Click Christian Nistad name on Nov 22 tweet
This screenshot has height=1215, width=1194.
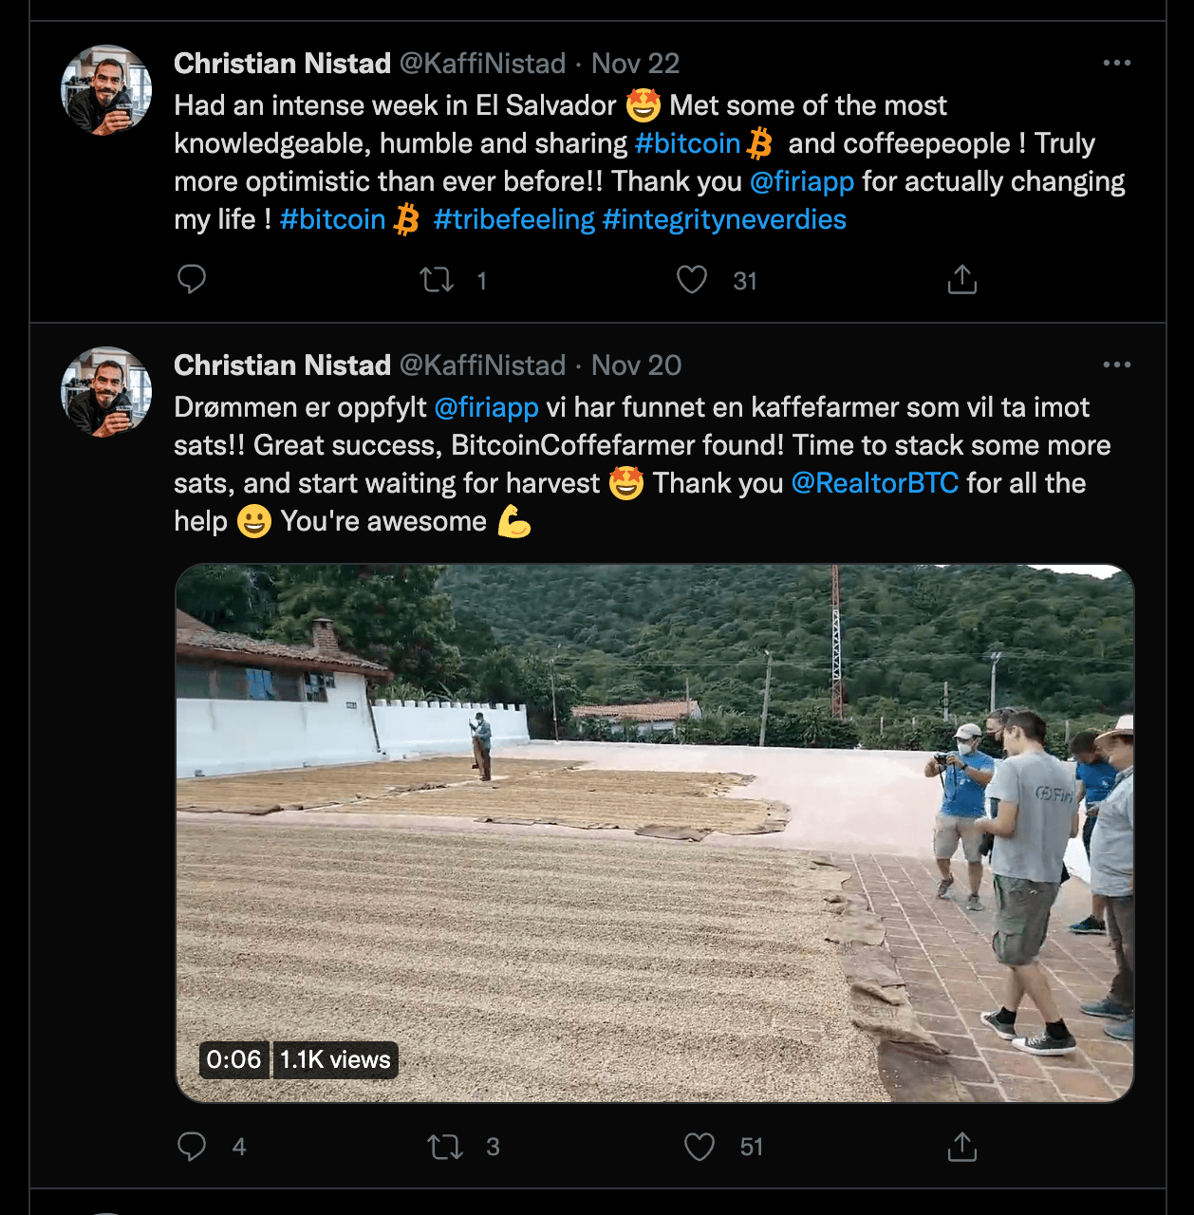282,64
